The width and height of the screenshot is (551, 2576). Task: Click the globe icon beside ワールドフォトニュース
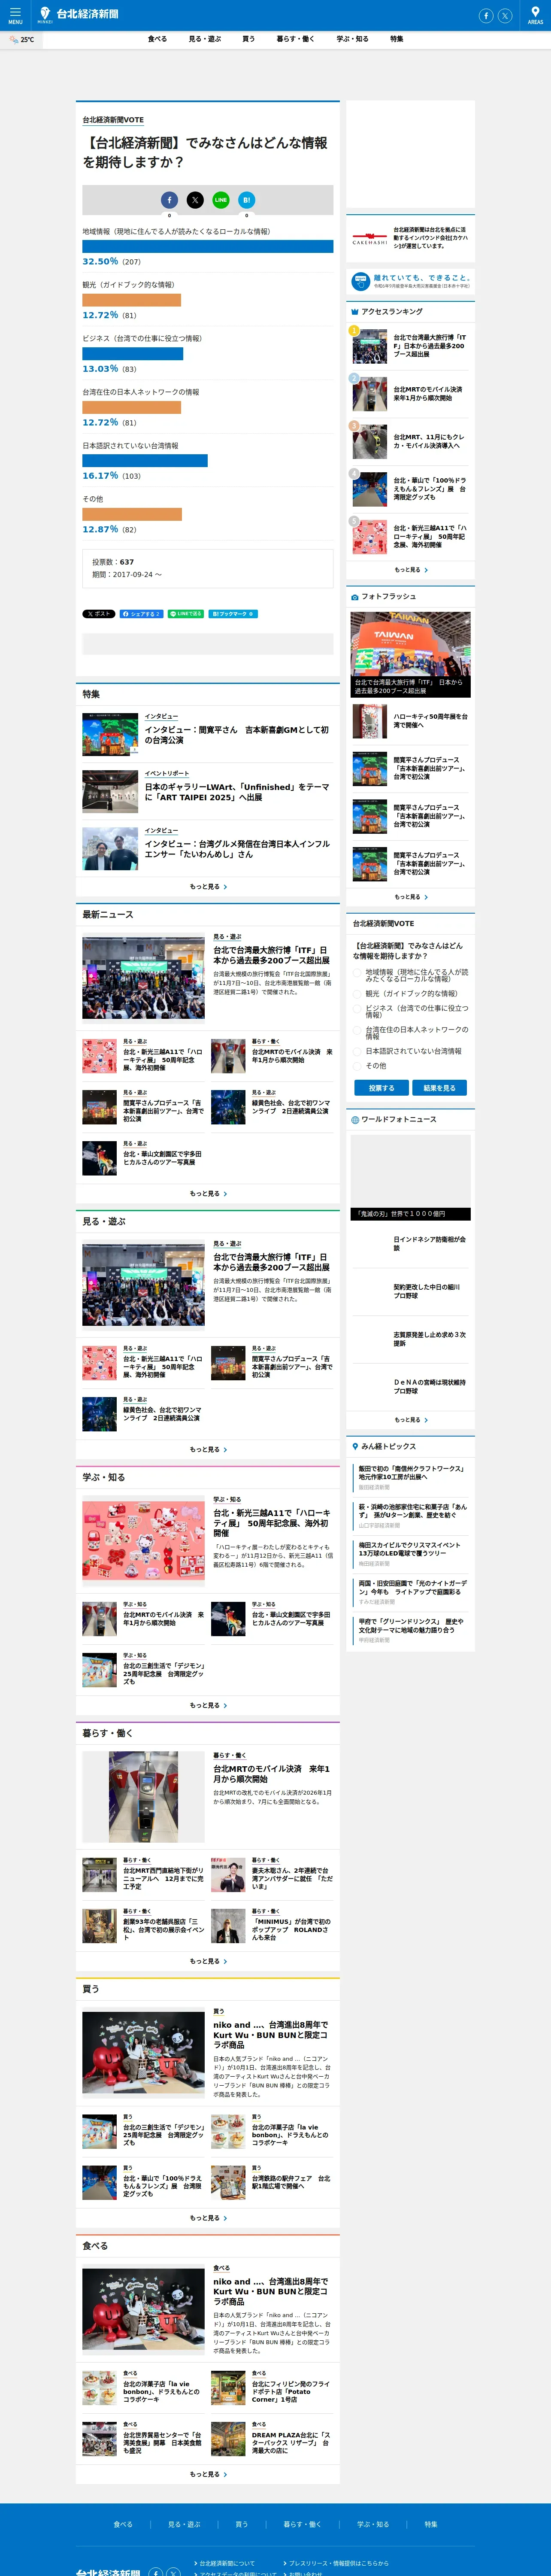click(x=355, y=1120)
